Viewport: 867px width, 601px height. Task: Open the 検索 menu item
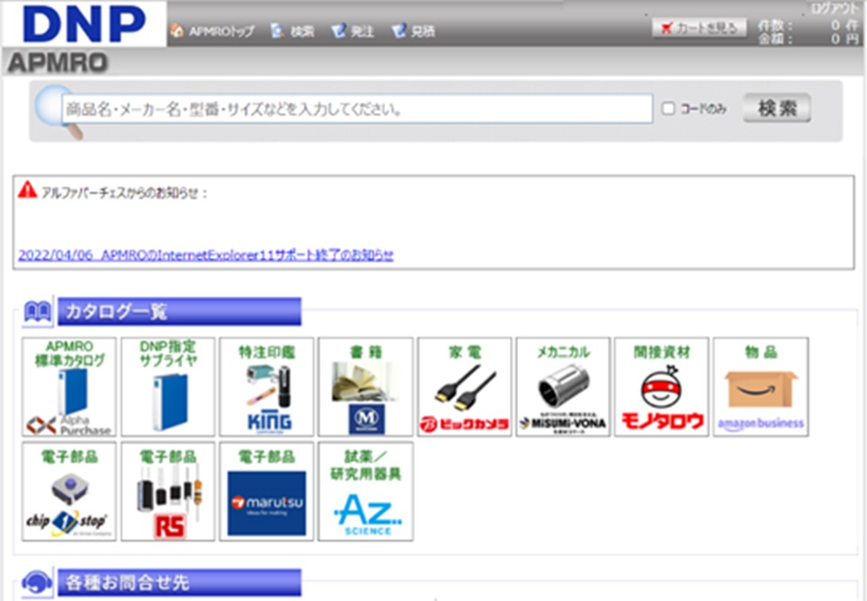click(293, 32)
